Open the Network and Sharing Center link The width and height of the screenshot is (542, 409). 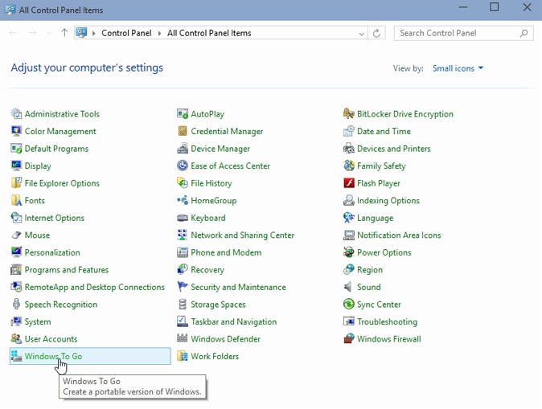[x=242, y=235]
